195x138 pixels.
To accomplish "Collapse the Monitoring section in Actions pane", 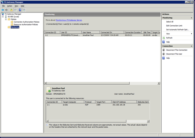I will pyautogui.click(x=192, y=18).
